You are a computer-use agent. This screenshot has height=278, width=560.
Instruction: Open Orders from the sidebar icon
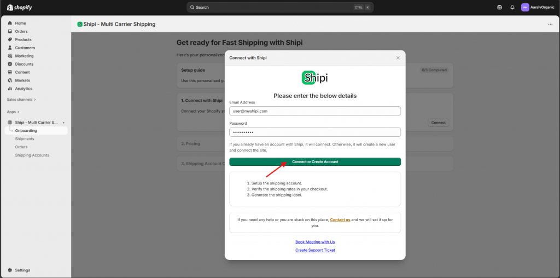(10, 31)
